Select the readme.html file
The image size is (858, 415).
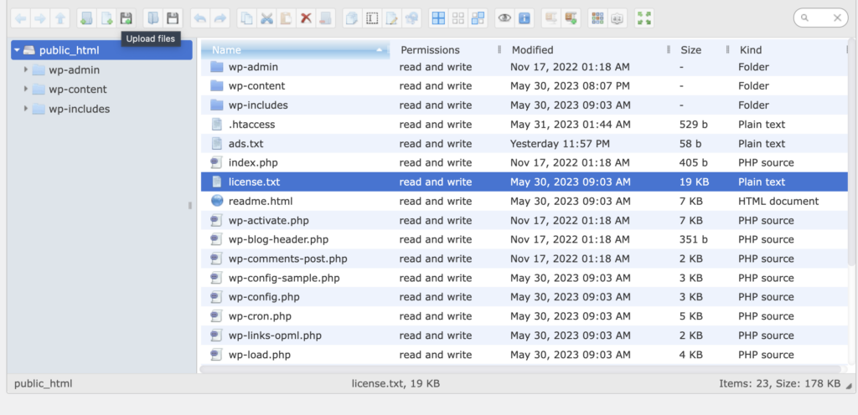pos(525,202)
